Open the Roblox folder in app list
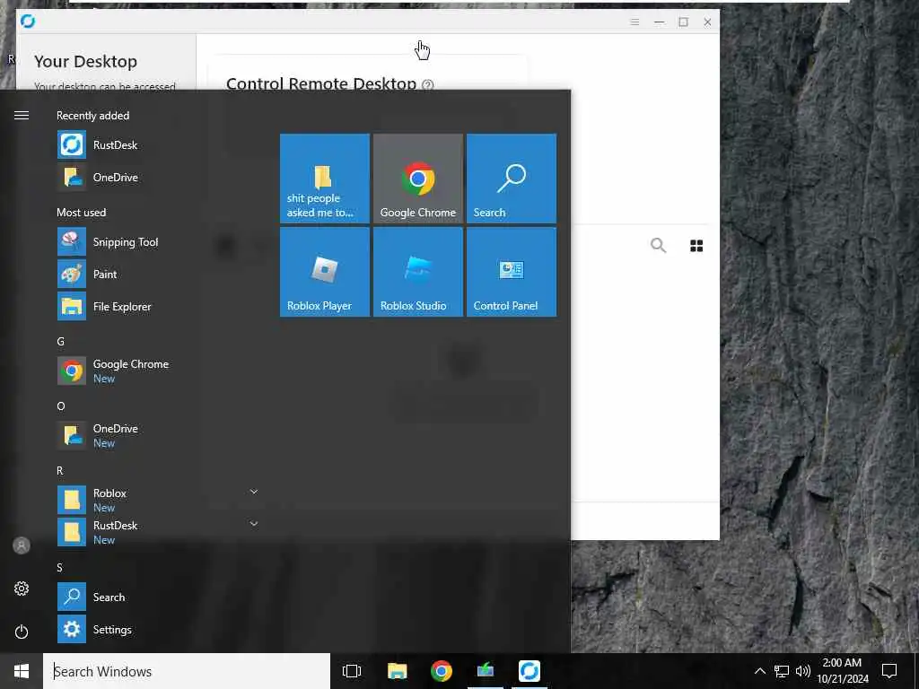 (x=158, y=500)
